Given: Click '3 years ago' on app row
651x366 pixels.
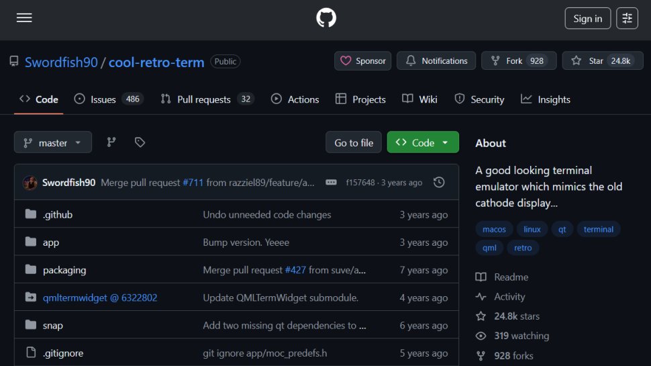Looking at the screenshot, I should [x=423, y=242].
